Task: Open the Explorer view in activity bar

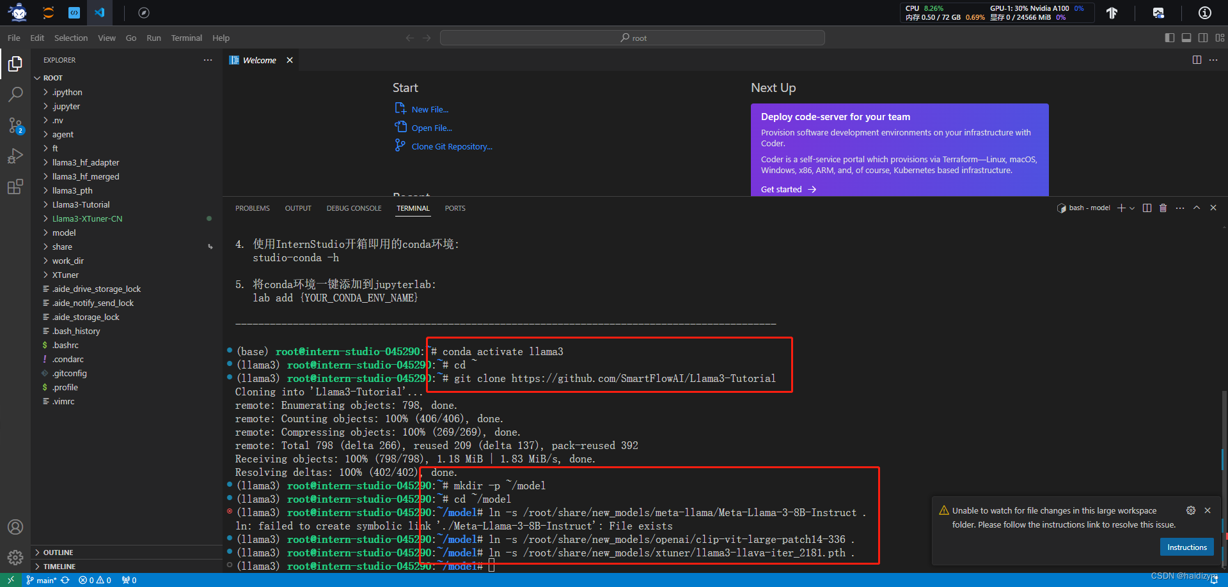Action: tap(15, 64)
